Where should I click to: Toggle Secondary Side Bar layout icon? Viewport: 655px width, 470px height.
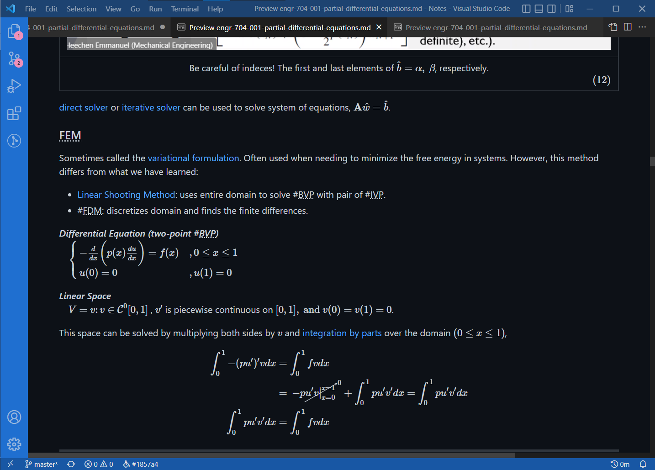click(x=552, y=9)
